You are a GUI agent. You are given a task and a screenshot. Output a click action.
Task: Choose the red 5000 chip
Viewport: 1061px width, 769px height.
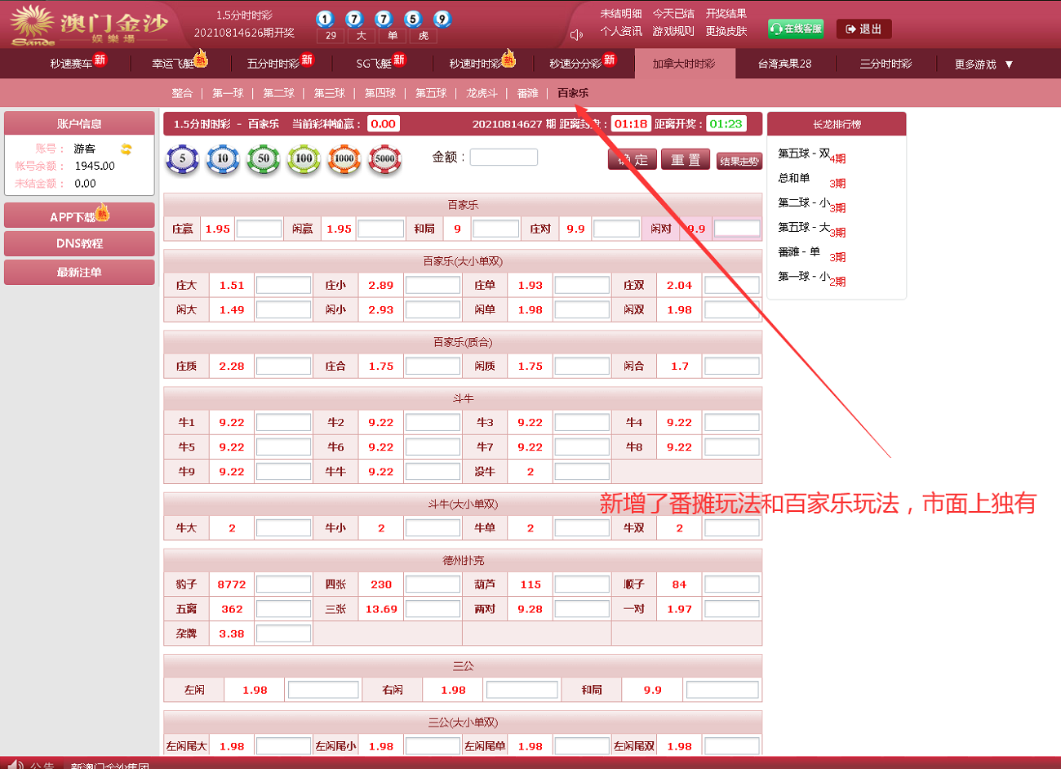click(x=384, y=159)
